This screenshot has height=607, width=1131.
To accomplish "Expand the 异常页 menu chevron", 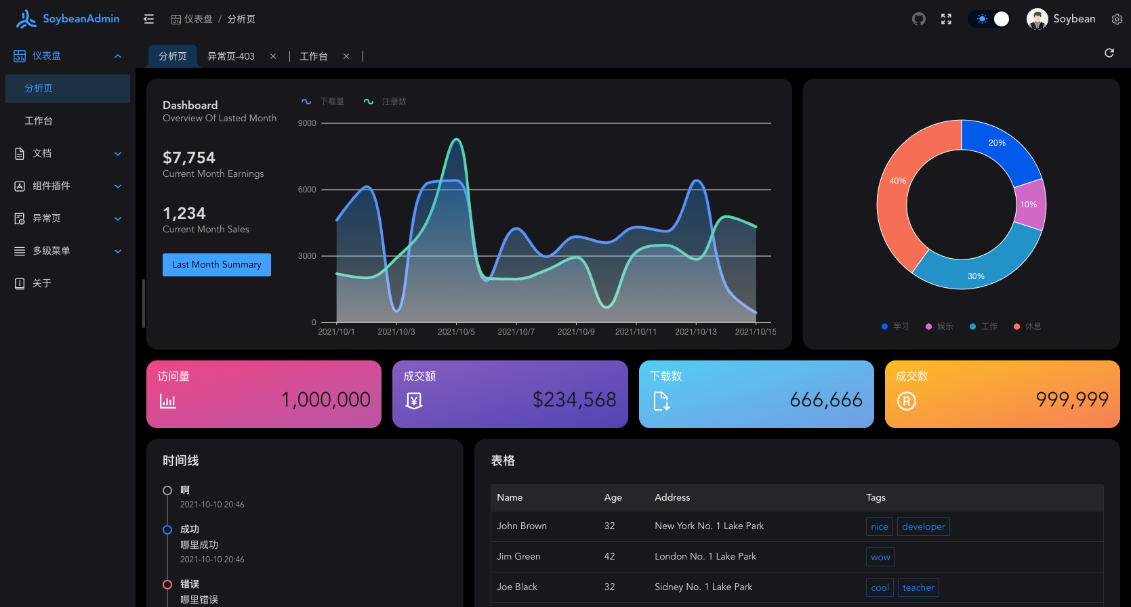I will click(x=118, y=219).
